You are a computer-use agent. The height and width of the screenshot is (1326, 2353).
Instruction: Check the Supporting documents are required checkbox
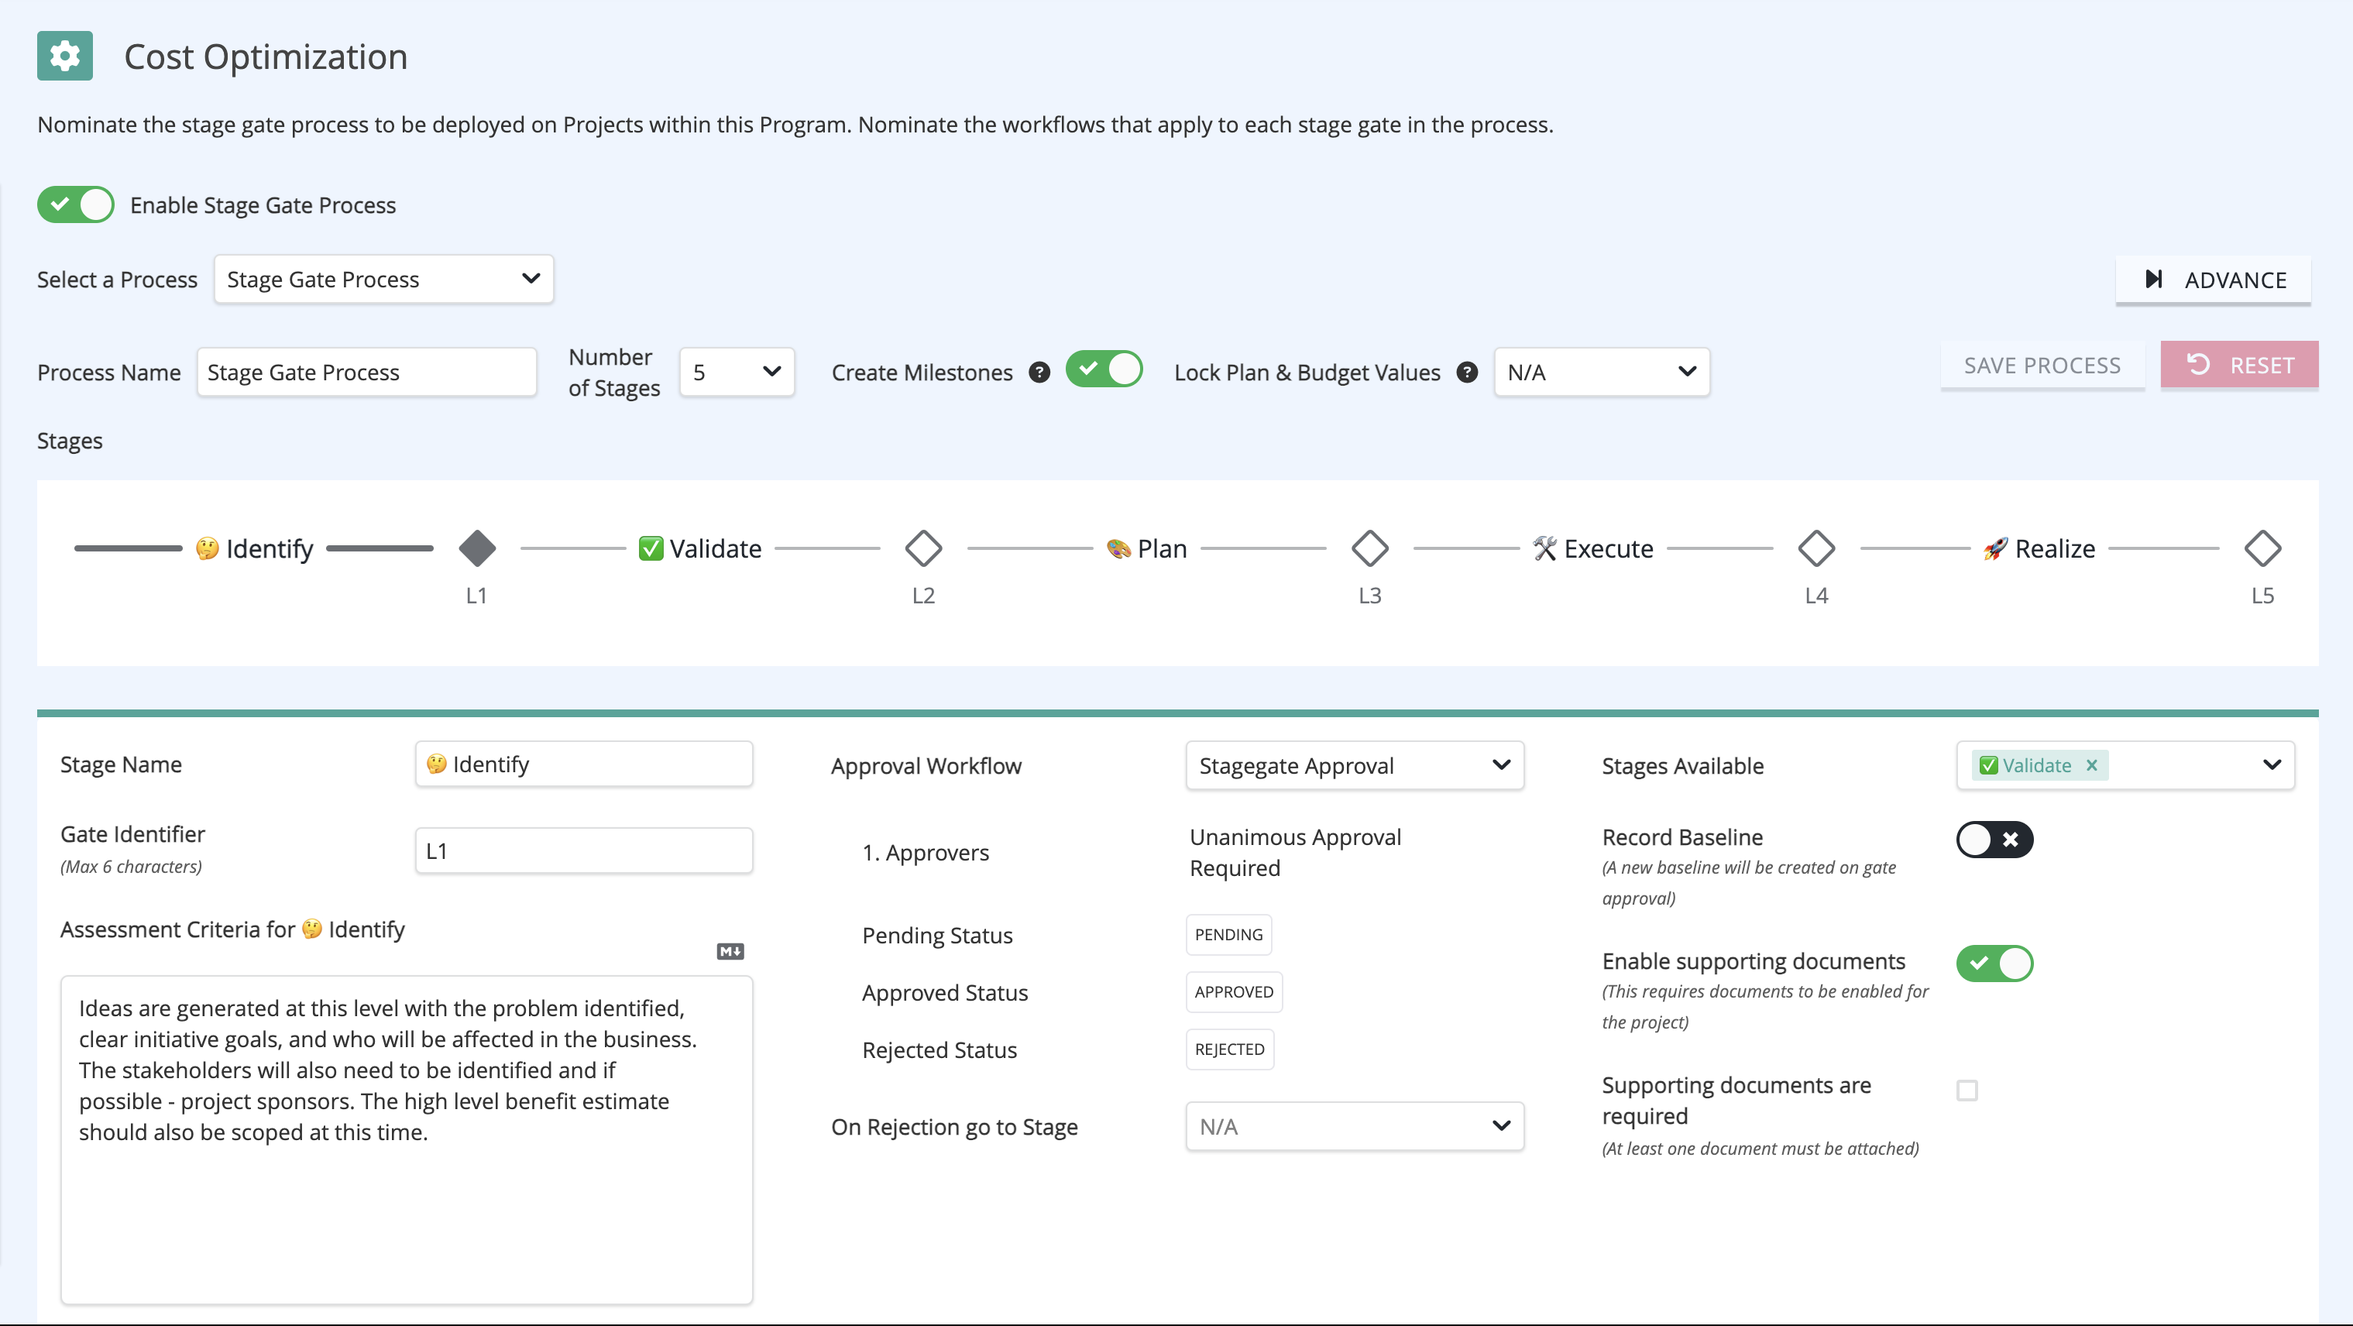(x=1967, y=1090)
